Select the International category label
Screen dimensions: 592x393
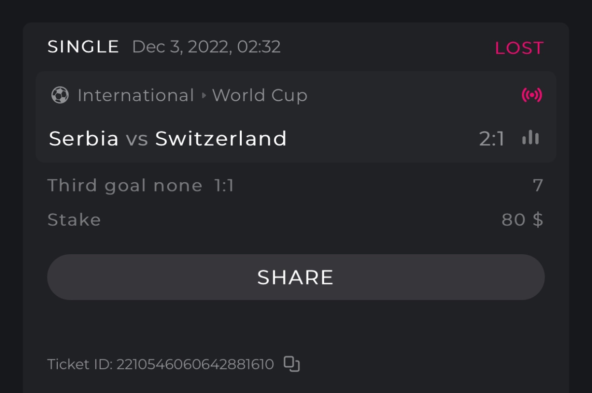pyautogui.click(x=136, y=95)
